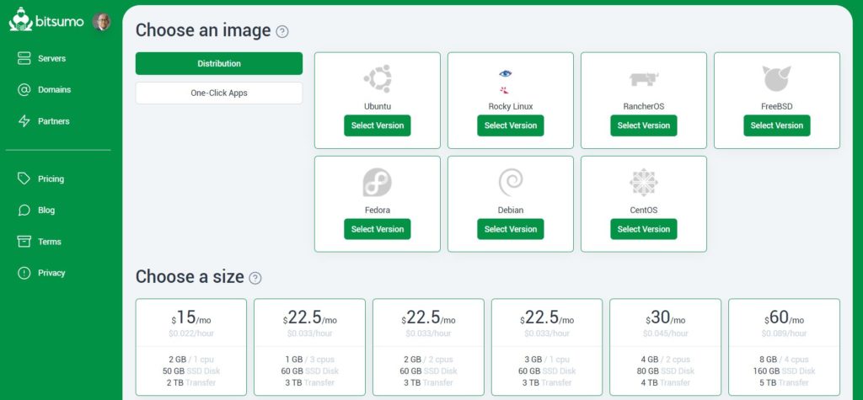Select Version for CentOS
The width and height of the screenshot is (863, 400).
point(644,229)
